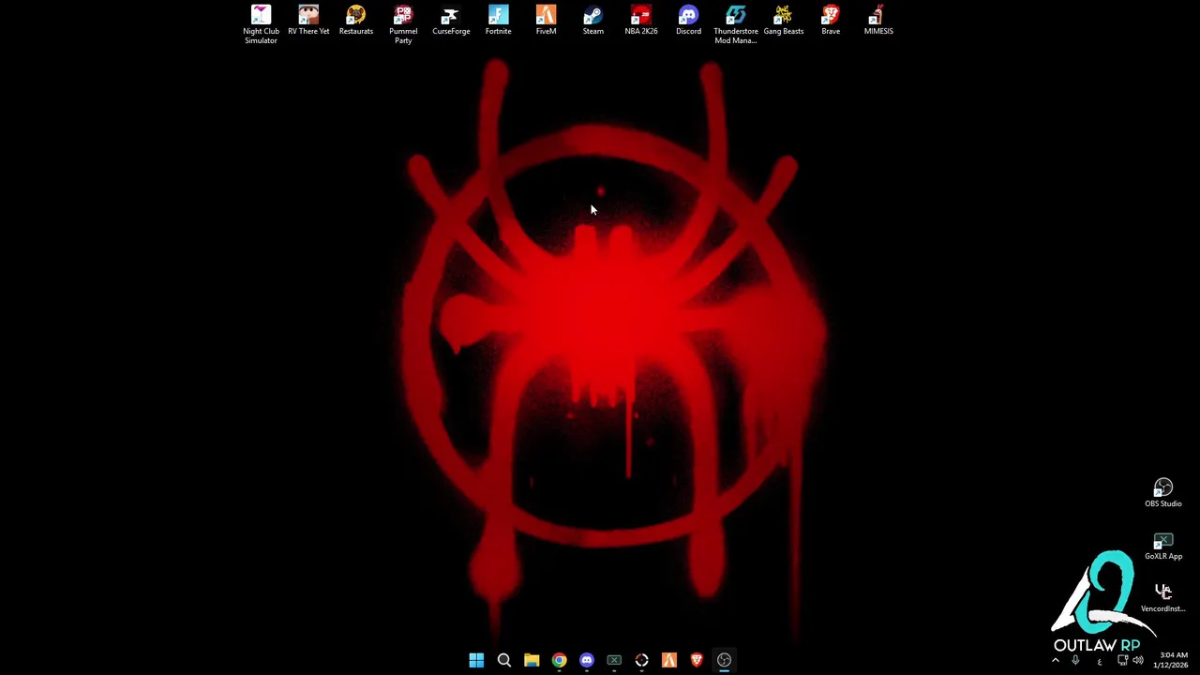
Task: Select the Discord desktop icon
Action: pyautogui.click(x=688, y=21)
